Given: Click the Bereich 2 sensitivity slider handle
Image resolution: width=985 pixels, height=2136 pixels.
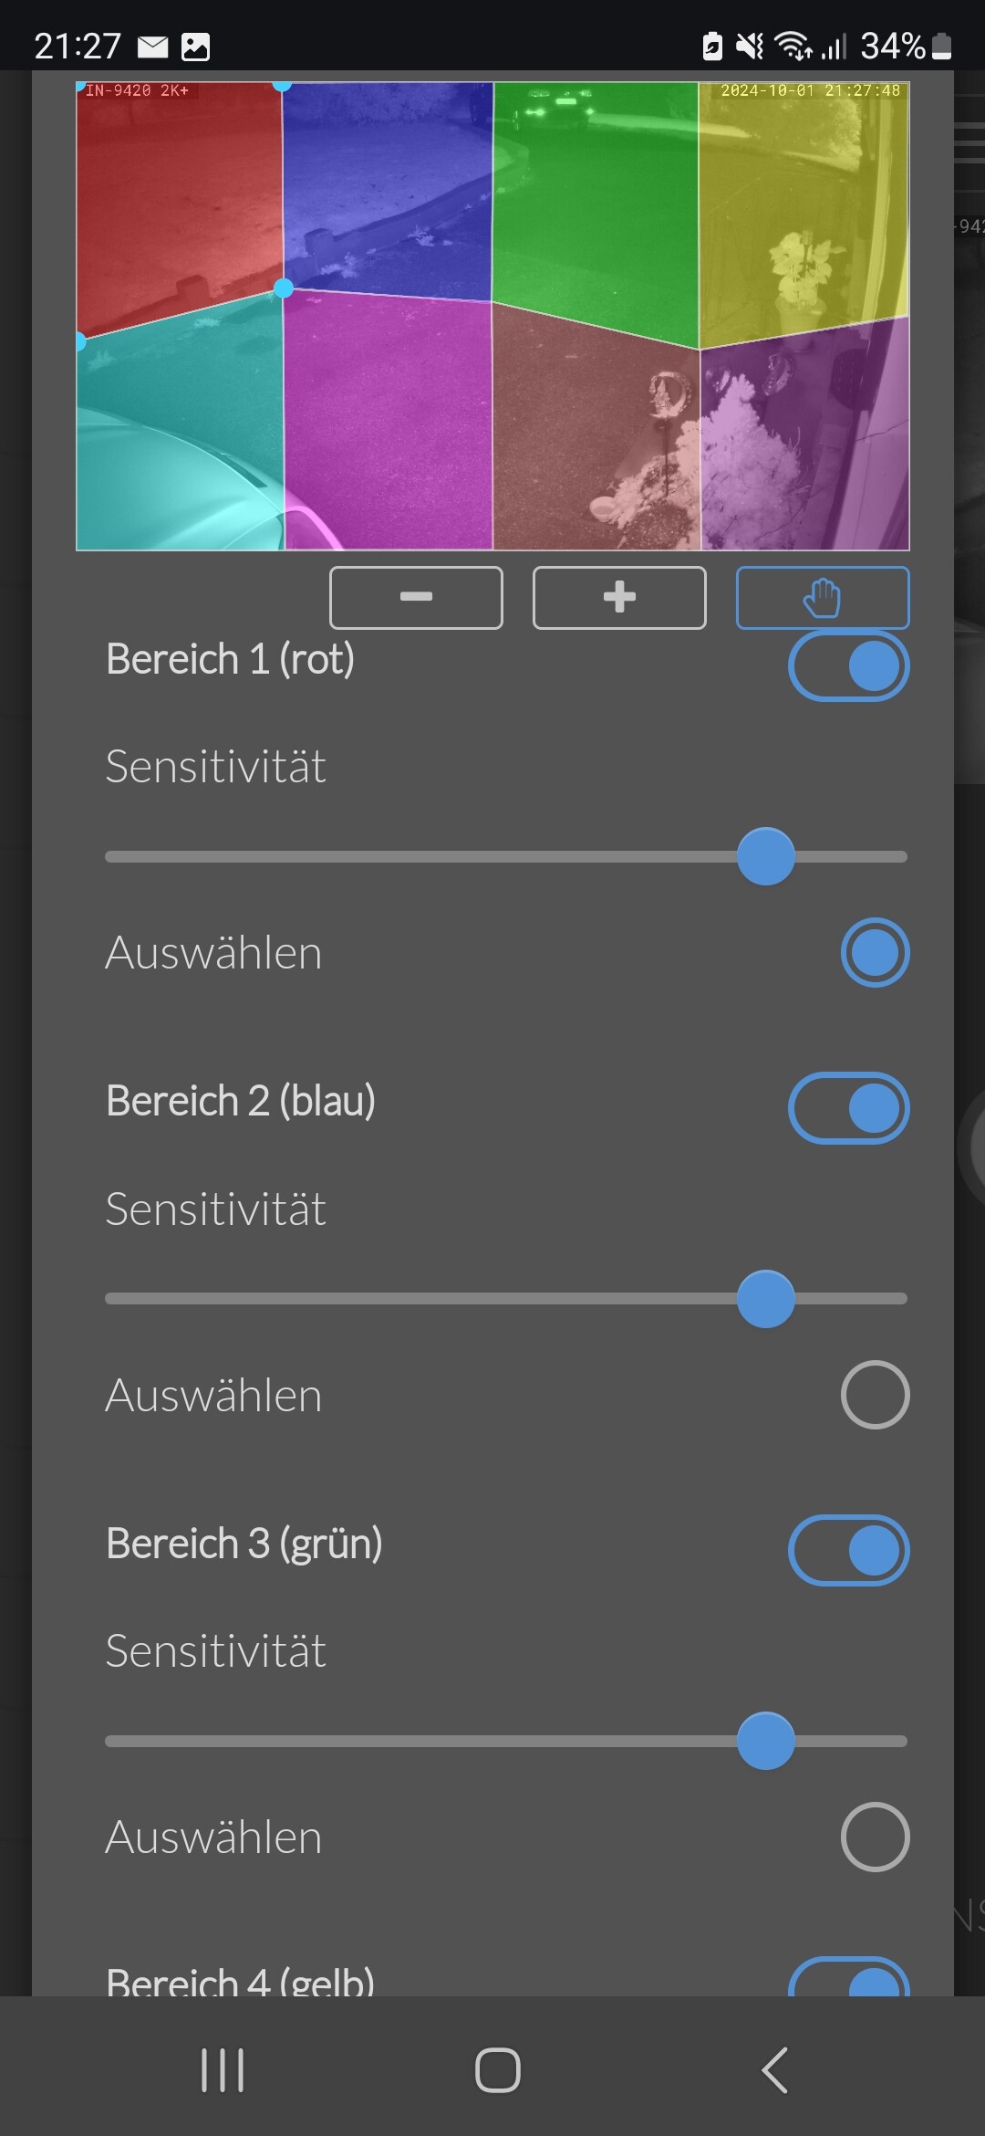Looking at the screenshot, I should pos(766,1298).
